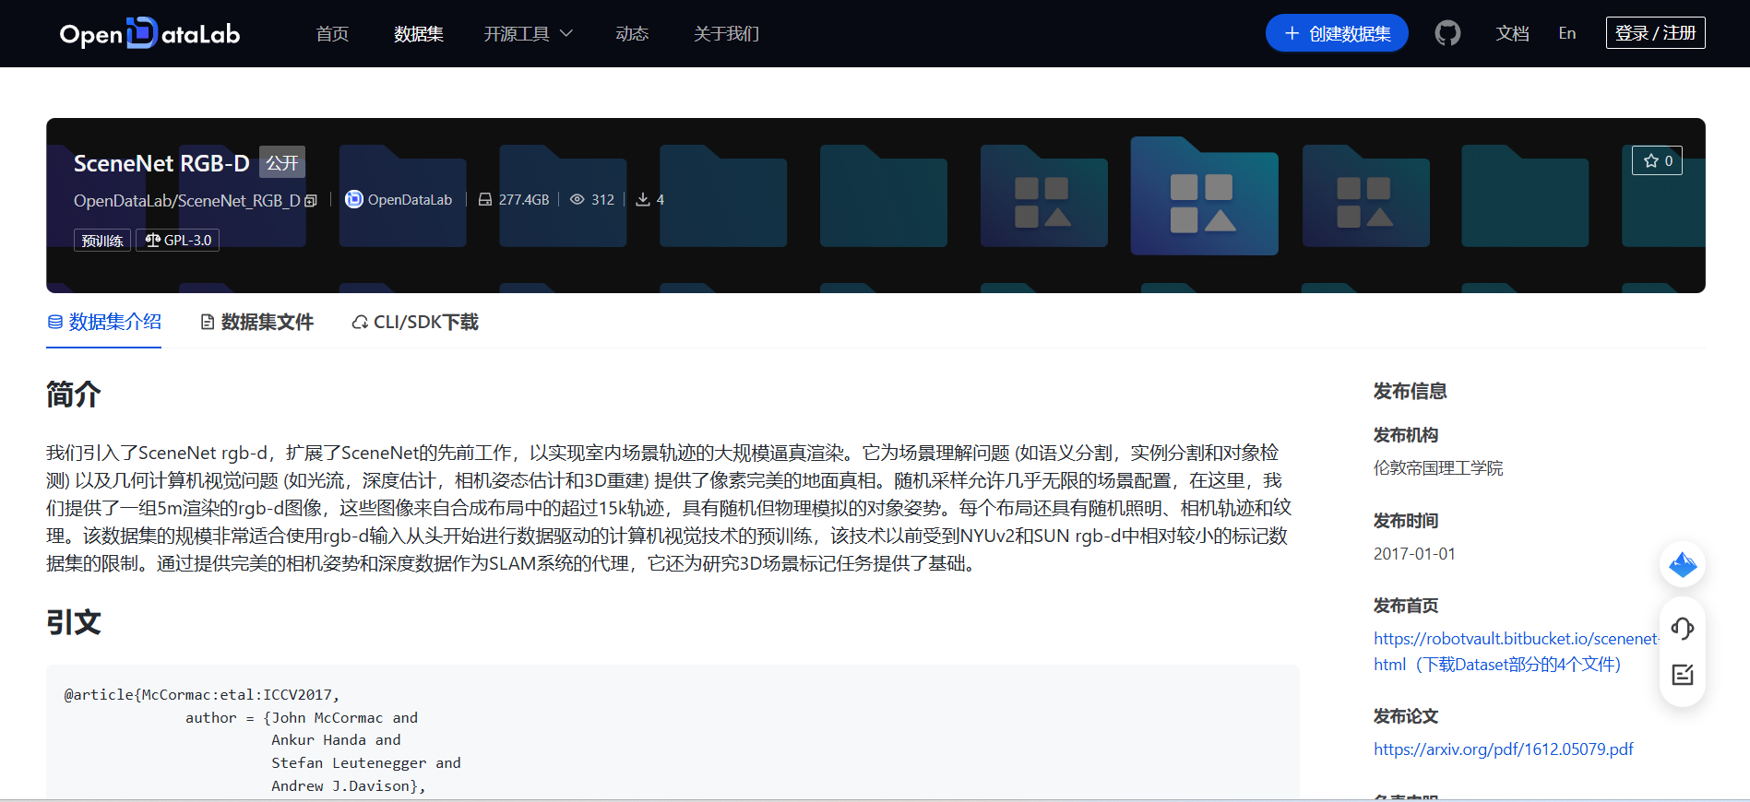Click the downloads count icon

[643, 200]
